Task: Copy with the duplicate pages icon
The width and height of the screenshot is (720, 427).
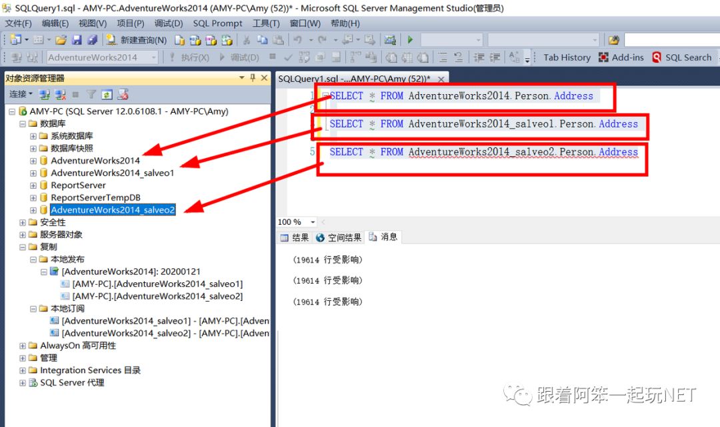Action: point(262,40)
